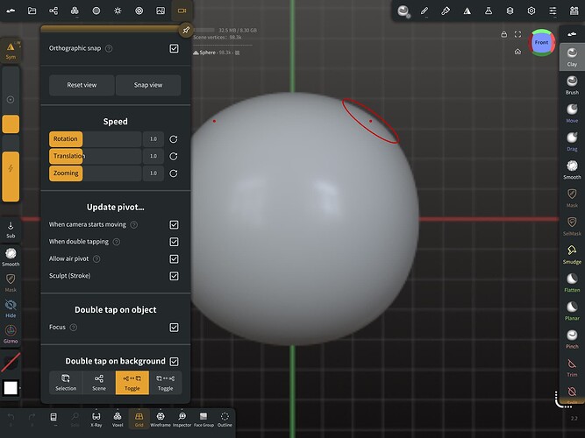Uncheck Sculpt (Stroke) checkbox
The image size is (585, 438).
pyautogui.click(x=174, y=276)
